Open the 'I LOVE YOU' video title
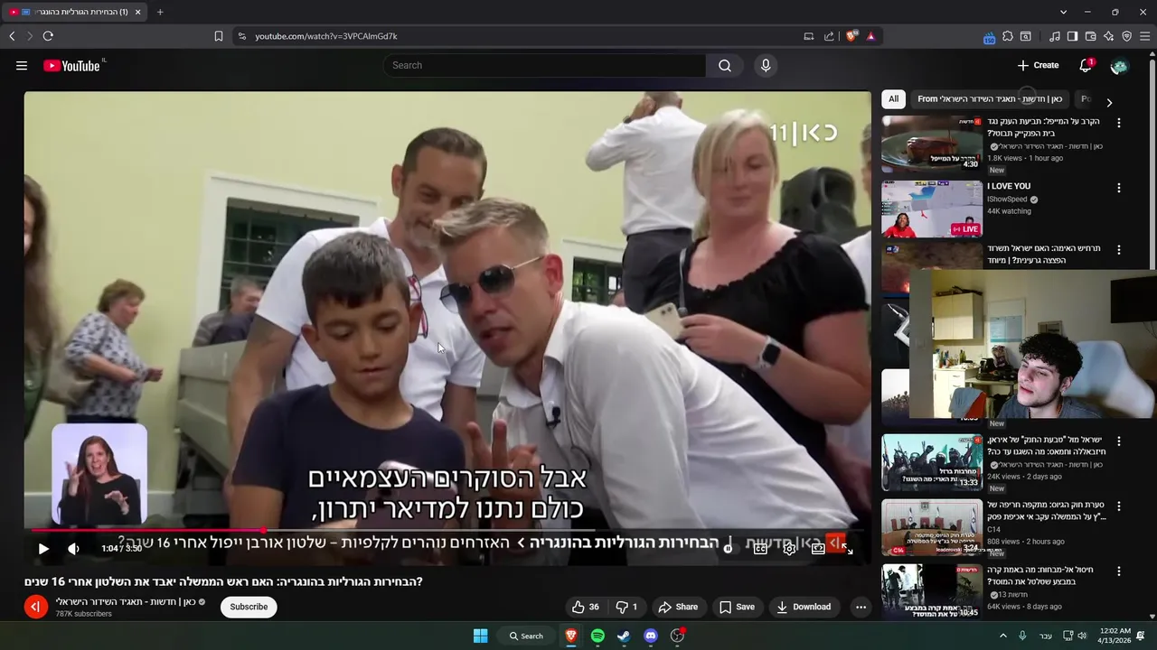This screenshot has height=650, width=1157. (x=1009, y=187)
